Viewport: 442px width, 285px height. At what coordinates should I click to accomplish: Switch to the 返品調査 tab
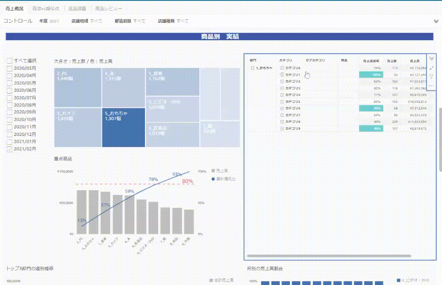click(x=77, y=8)
